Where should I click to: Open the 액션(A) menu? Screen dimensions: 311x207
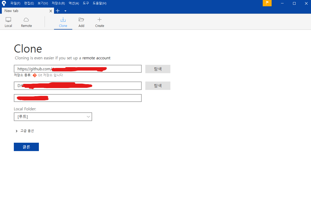(x=74, y=3)
